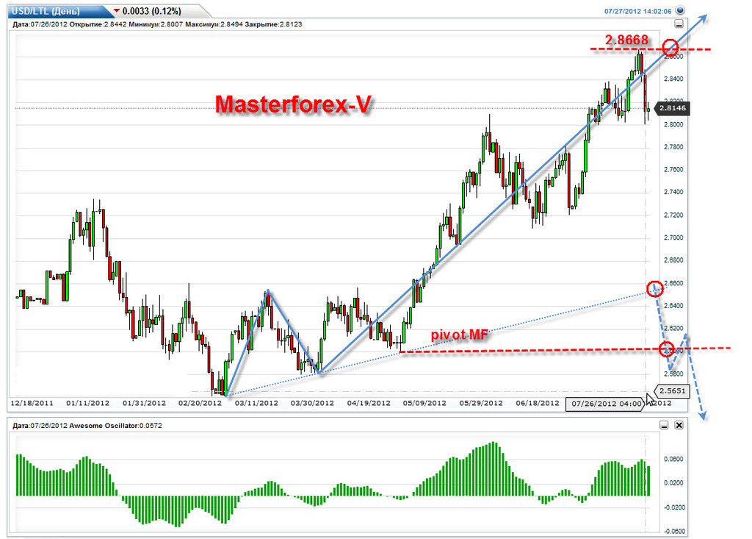Click the crosshair date tag 07/26/2012 04:00
Image resolution: width=752 pixels, height=539 pixels.
coord(606,404)
